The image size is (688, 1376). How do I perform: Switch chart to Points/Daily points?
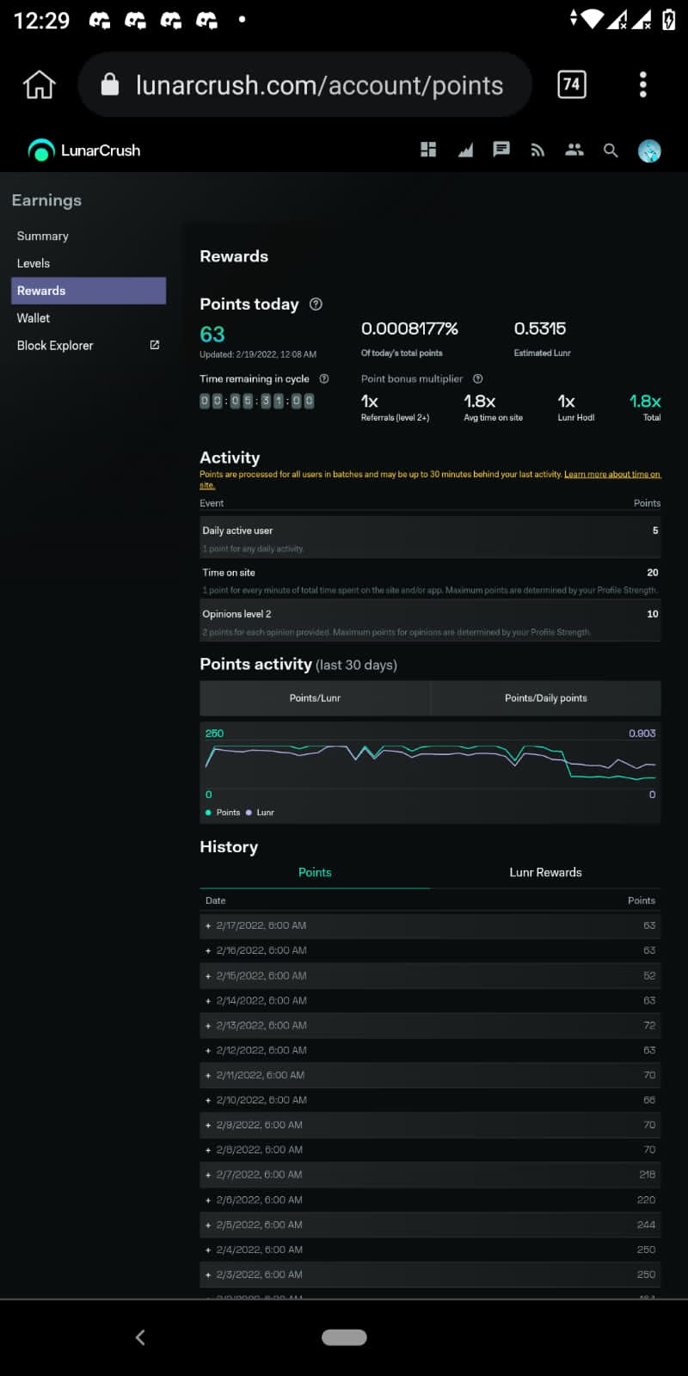(x=546, y=698)
